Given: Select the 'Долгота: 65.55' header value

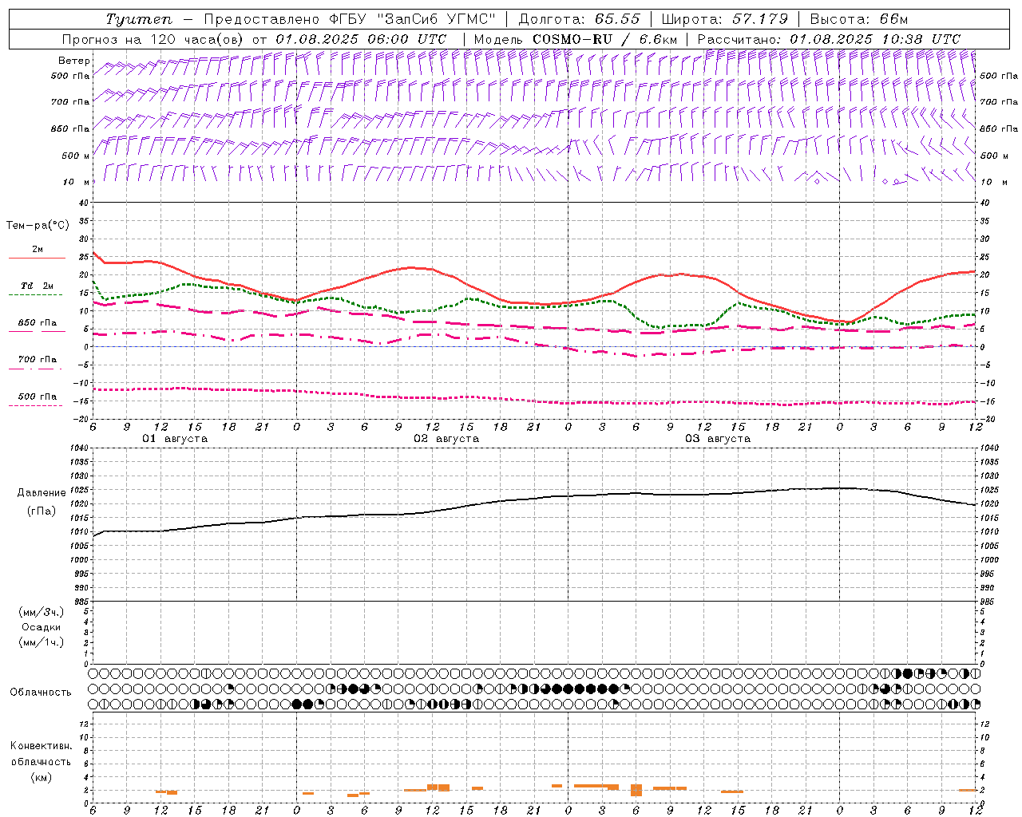Looking at the screenshot, I should (x=580, y=19).
